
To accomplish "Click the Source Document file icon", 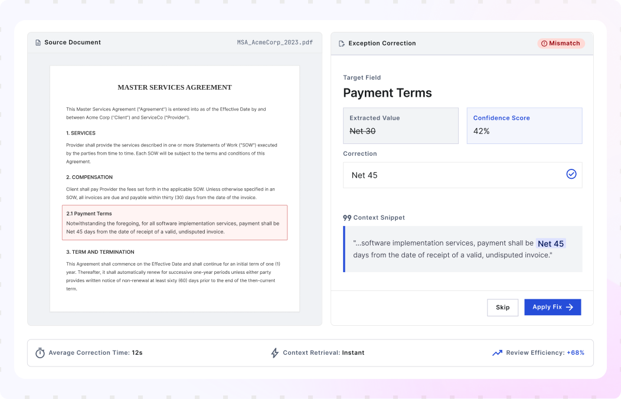I will 38,42.
